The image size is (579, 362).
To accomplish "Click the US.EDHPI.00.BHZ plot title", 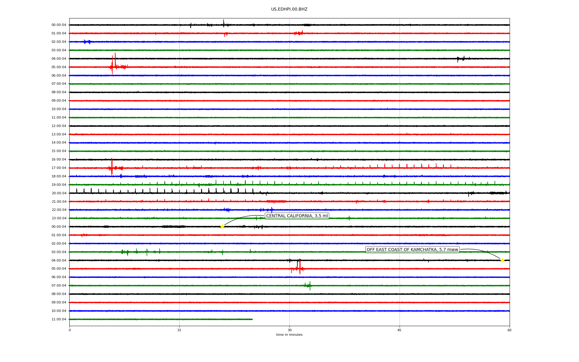I will [289, 9].
